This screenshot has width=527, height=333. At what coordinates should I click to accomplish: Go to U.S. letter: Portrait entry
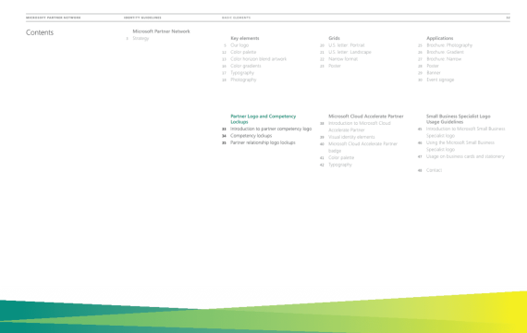click(346, 45)
